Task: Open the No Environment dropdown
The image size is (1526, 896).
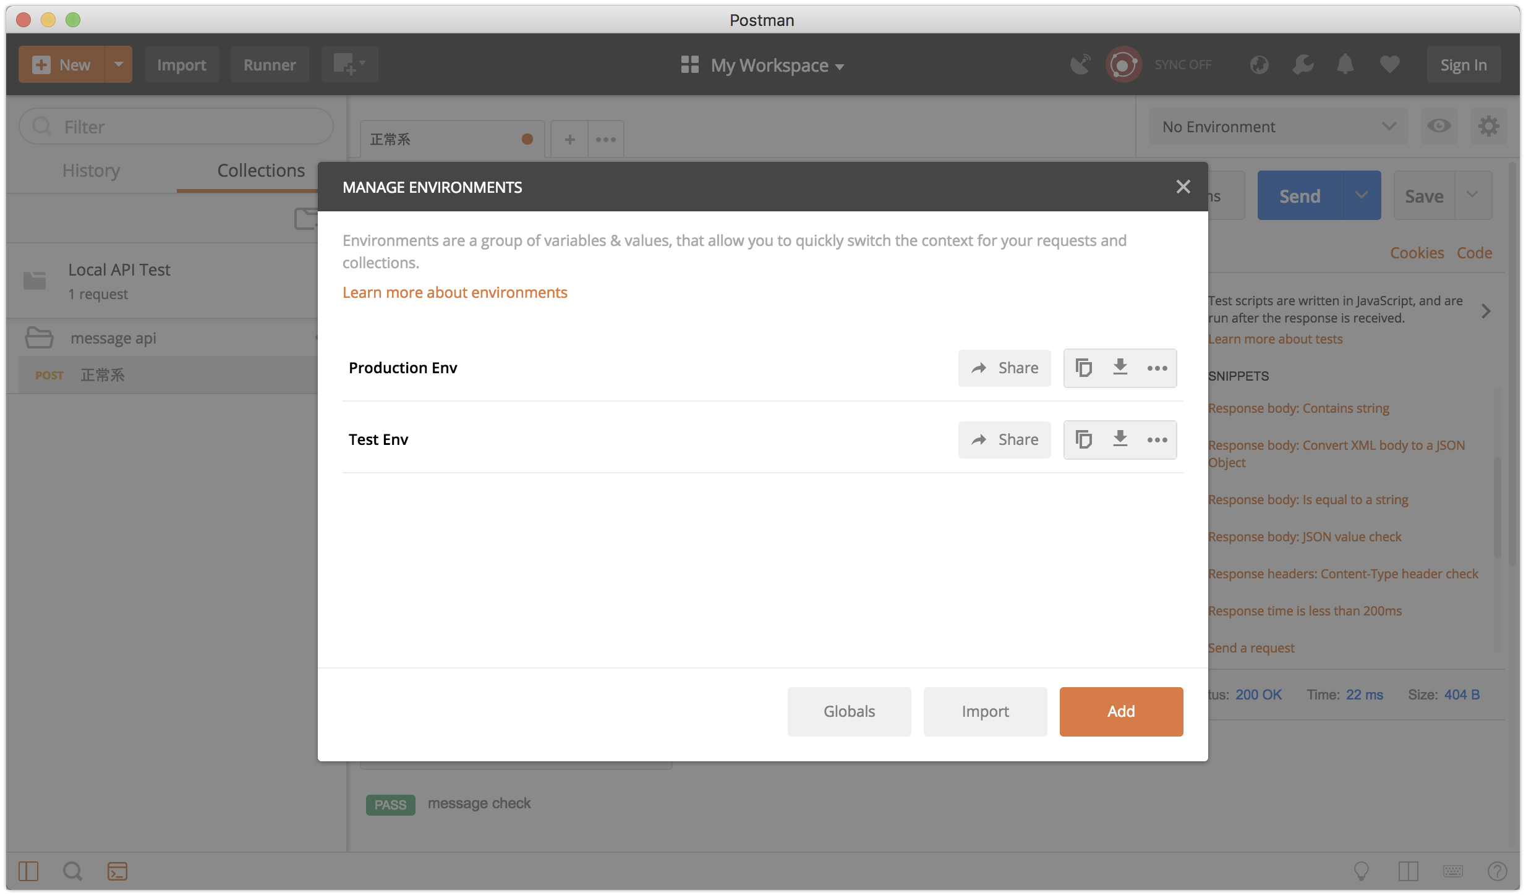Action: [x=1277, y=127]
